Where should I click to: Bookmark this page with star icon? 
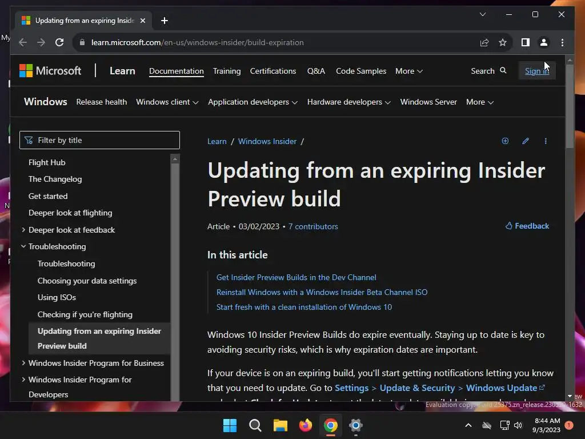point(503,42)
